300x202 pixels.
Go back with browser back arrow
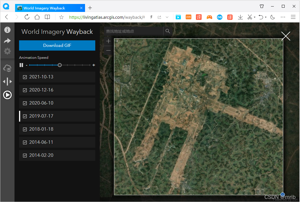tap(7, 17)
